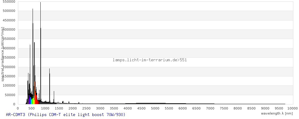Viewport: 299px width, 119px height.
Task: Click the 7500 x-axis tick label
Action: [224, 108]
